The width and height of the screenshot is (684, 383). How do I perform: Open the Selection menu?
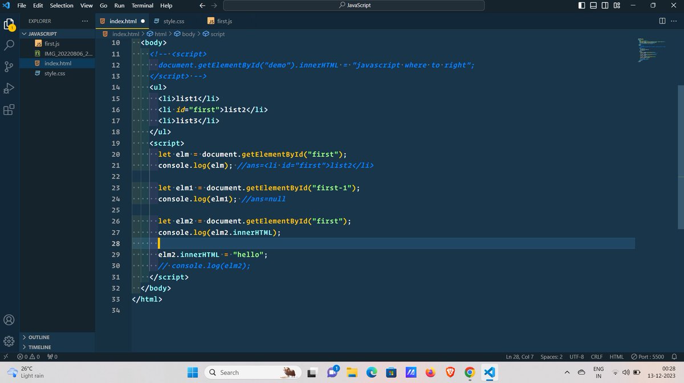(62, 6)
